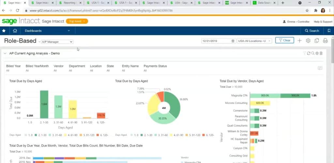
Task: Click the red 6. 120- bar
Action: point(101,116)
